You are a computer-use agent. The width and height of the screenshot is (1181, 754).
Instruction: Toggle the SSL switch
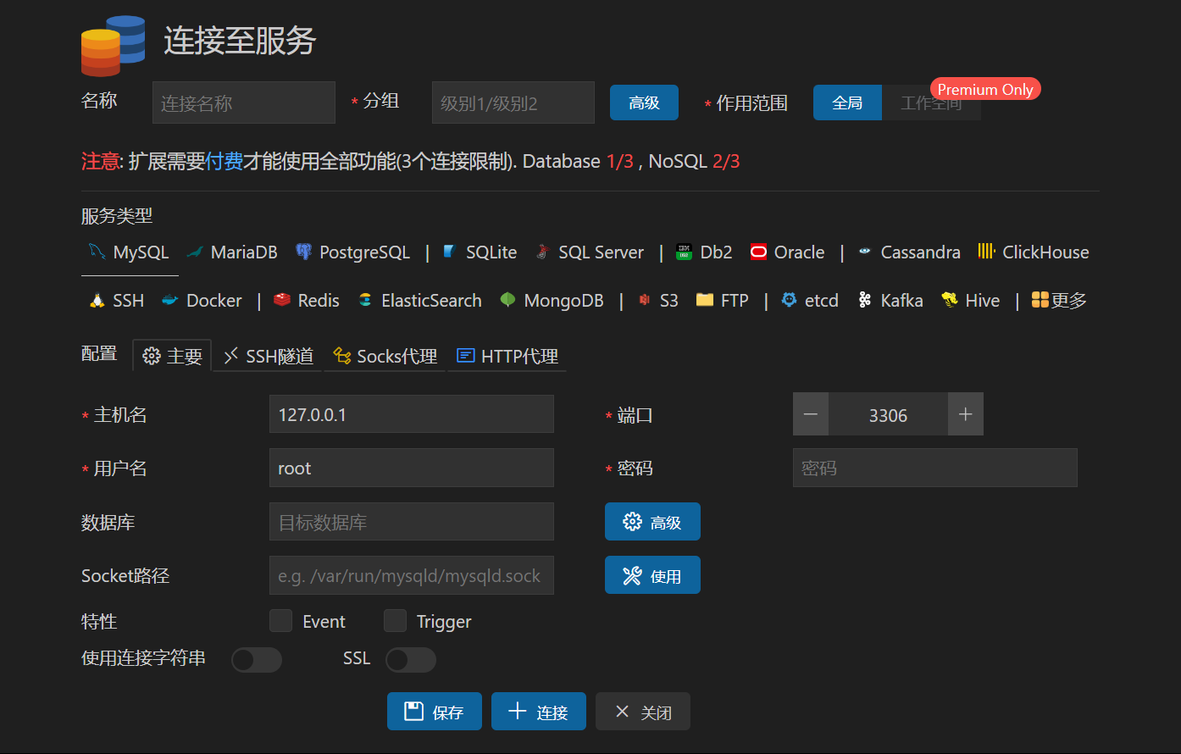411,660
